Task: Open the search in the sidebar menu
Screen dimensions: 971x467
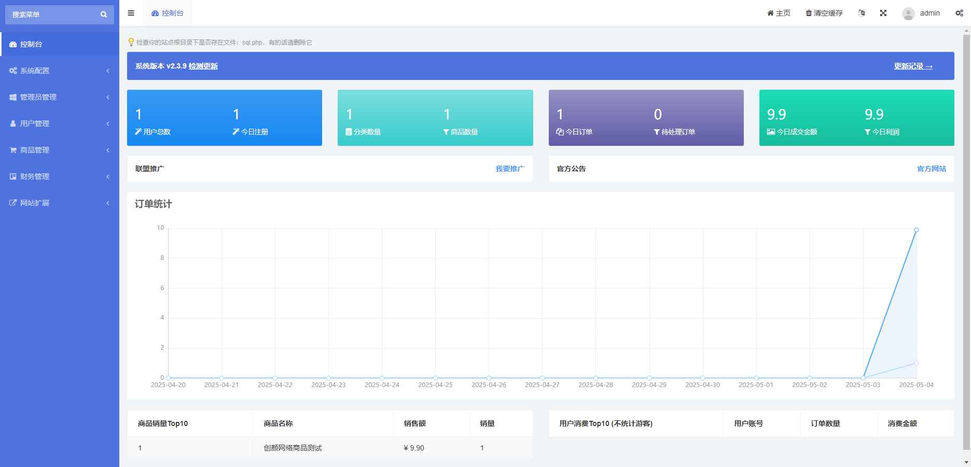Action: click(x=103, y=15)
